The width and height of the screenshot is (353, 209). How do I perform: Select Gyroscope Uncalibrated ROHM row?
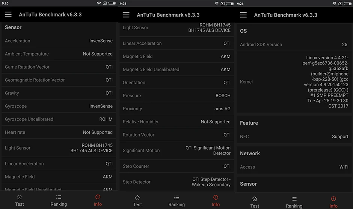pos(59,119)
